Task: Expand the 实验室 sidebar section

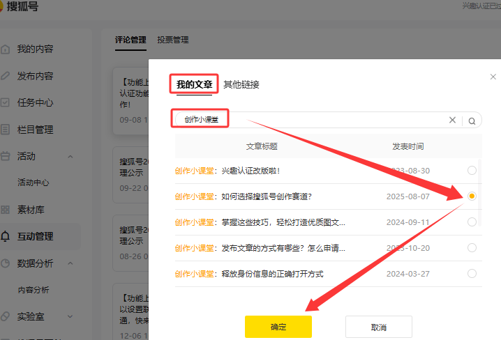Action: (x=70, y=317)
